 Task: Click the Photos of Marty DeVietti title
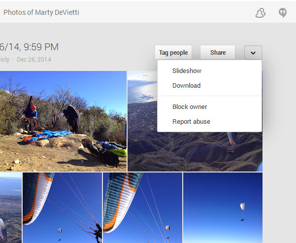tap(41, 12)
